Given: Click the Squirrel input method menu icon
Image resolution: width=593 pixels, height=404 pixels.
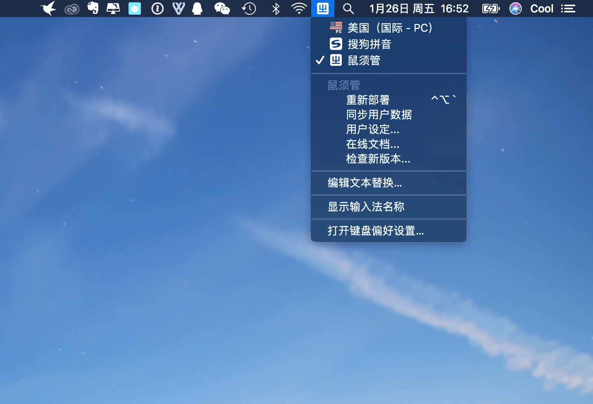Looking at the screenshot, I should [x=323, y=9].
